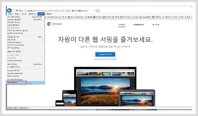Open the 일본 Google bookmark
This screenshot has height=116, width=198.
tap(187, 17)
